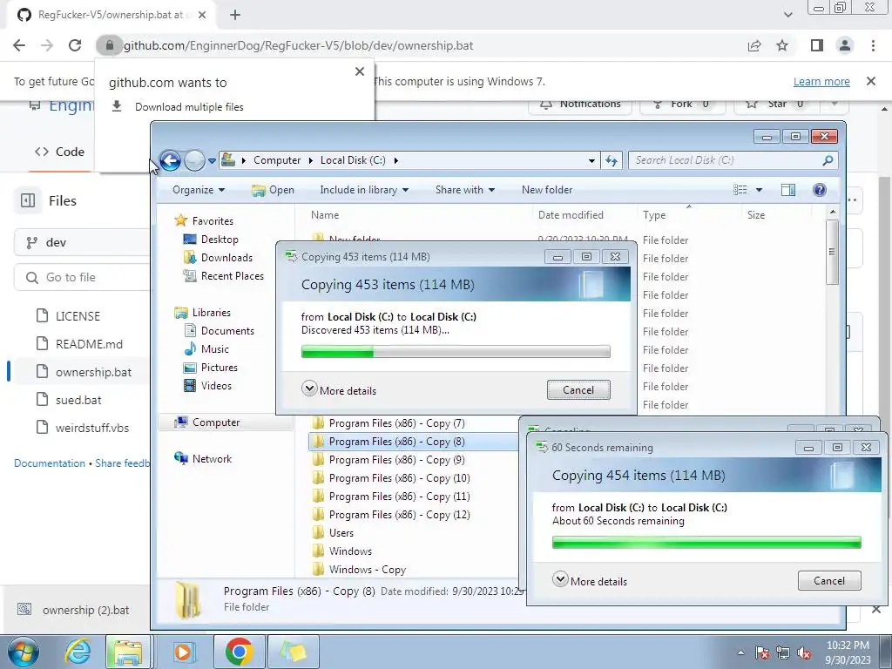The width and height of the screenshot is (892, 669).
Task: Expand the Share with menu
Action: click(465, 190)
